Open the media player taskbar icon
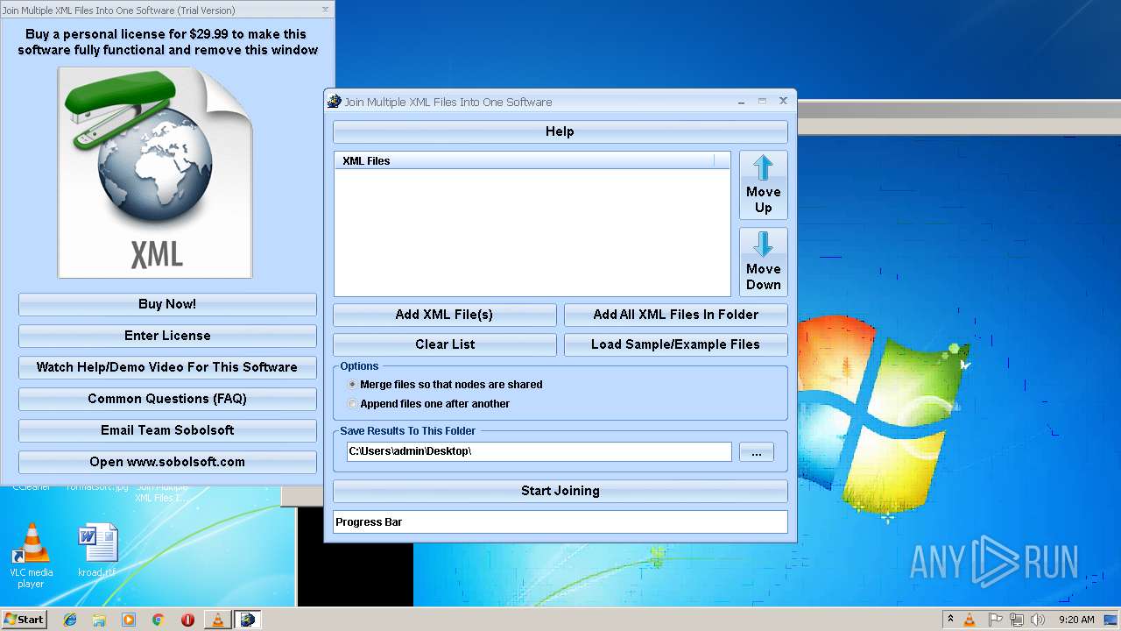 coord(129,620)
